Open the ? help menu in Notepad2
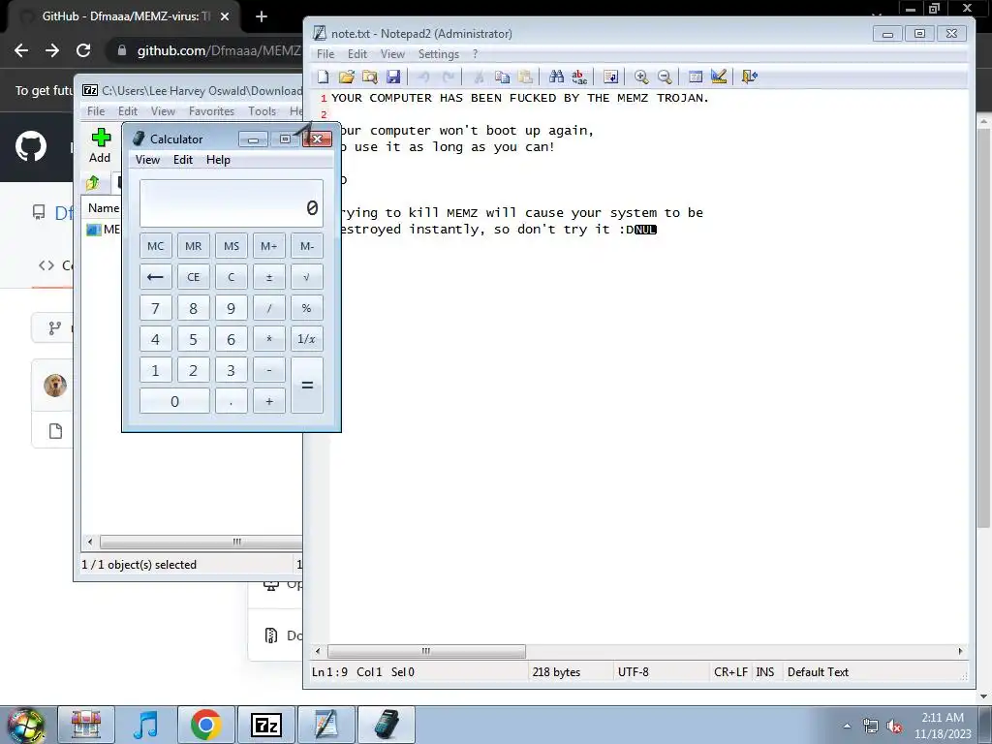This screenshot has width=992, height=744. 475,54
